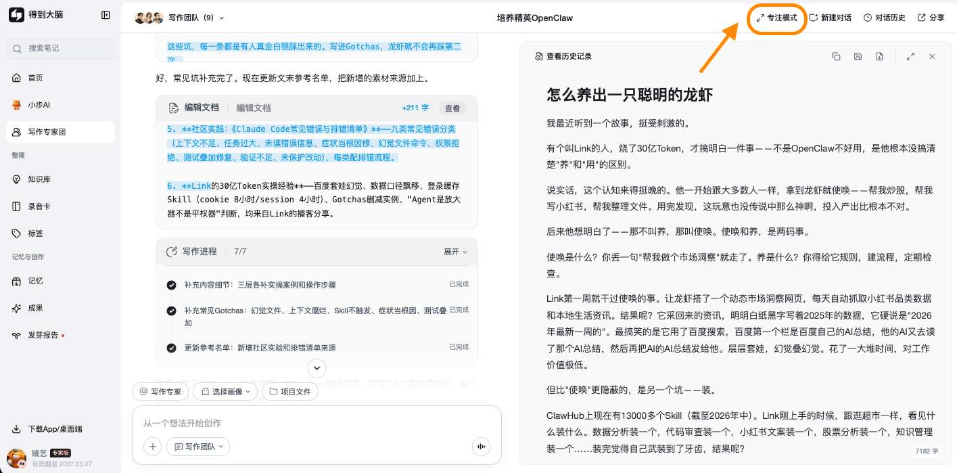Open the 写作团队 selector in input box
Image resolution: width=957 pixels, height=473 pixels.
[x=198, y=447]
